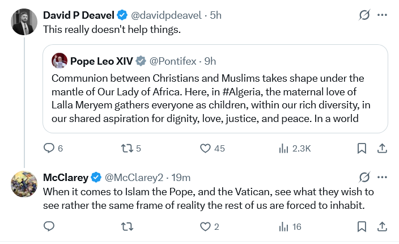
Task: Like McClarey's reply
Action: 206,226
